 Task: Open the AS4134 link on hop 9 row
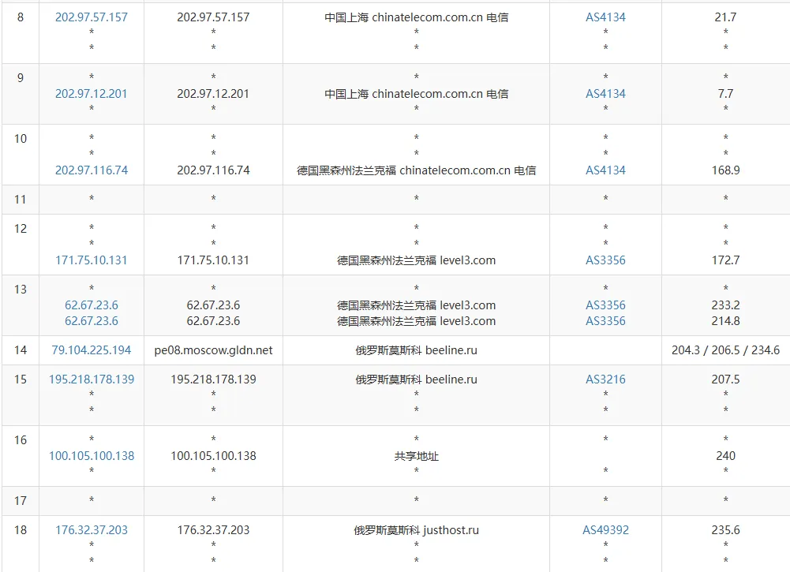(x=605, y=93)
